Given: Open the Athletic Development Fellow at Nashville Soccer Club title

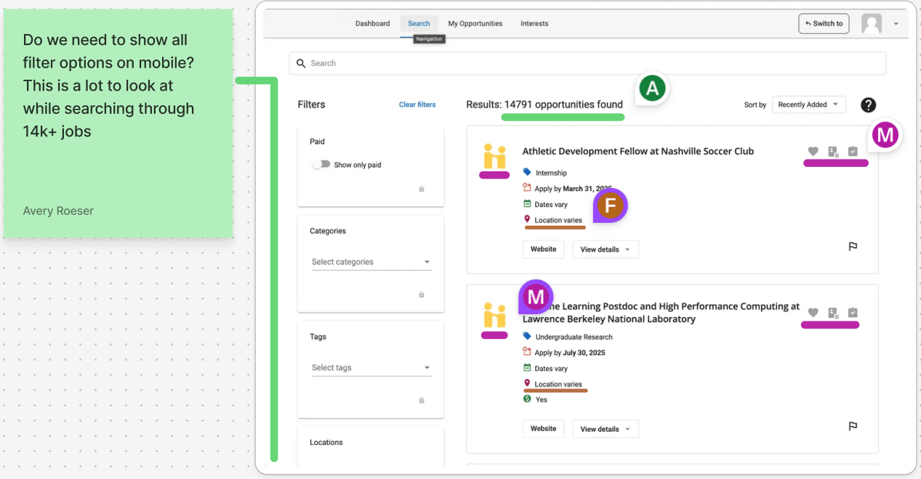Looking at the screenshot, I should point(638,151).
